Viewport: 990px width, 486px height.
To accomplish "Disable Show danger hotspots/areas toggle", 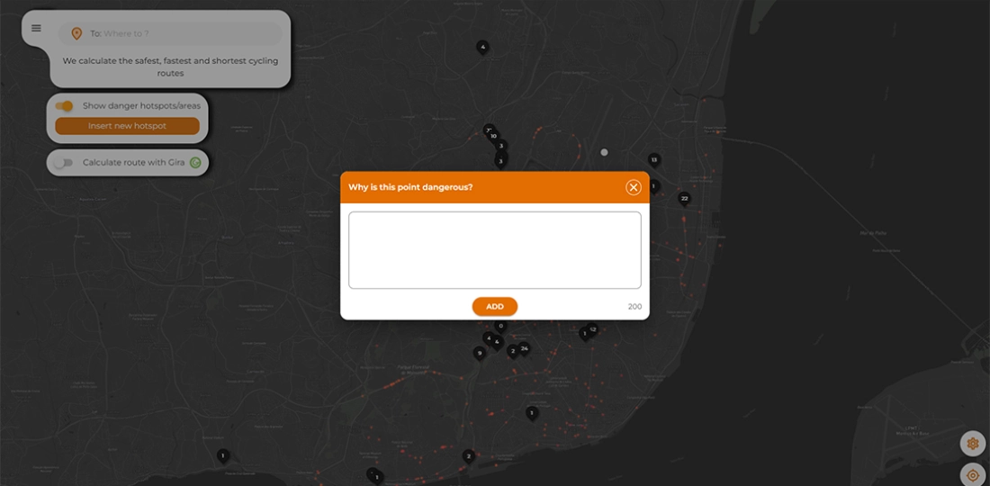I will [x=64, y=105].
